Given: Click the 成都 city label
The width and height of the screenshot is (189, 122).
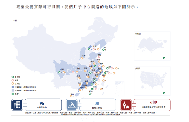Looking at the screenshot, I should pos(62,69).
